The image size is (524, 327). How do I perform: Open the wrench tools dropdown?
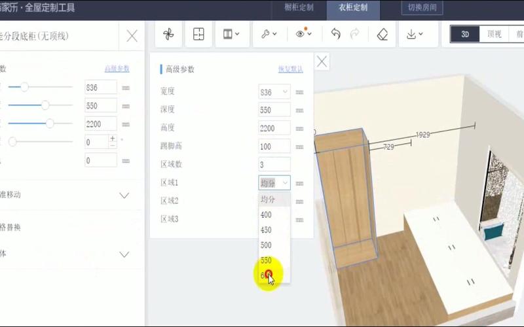coord(269,35)
